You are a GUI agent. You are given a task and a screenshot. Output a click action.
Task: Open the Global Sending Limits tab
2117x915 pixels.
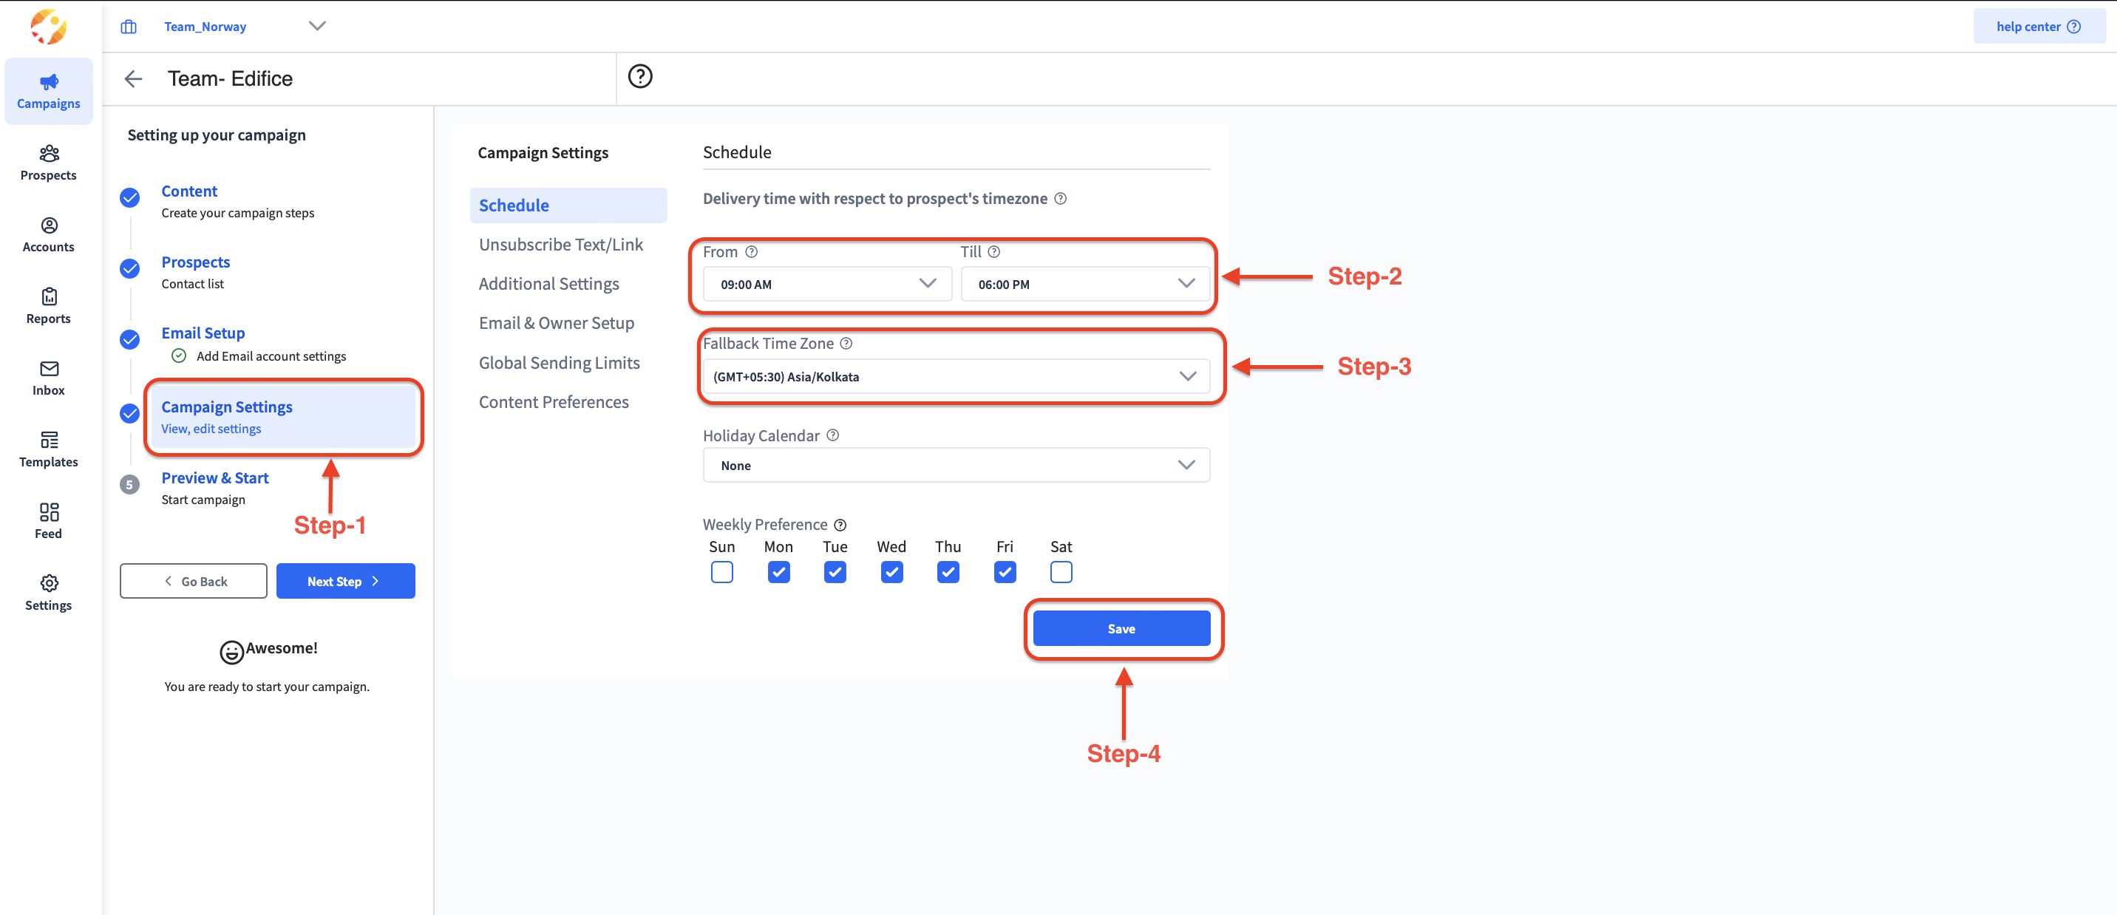pos(559,363)
